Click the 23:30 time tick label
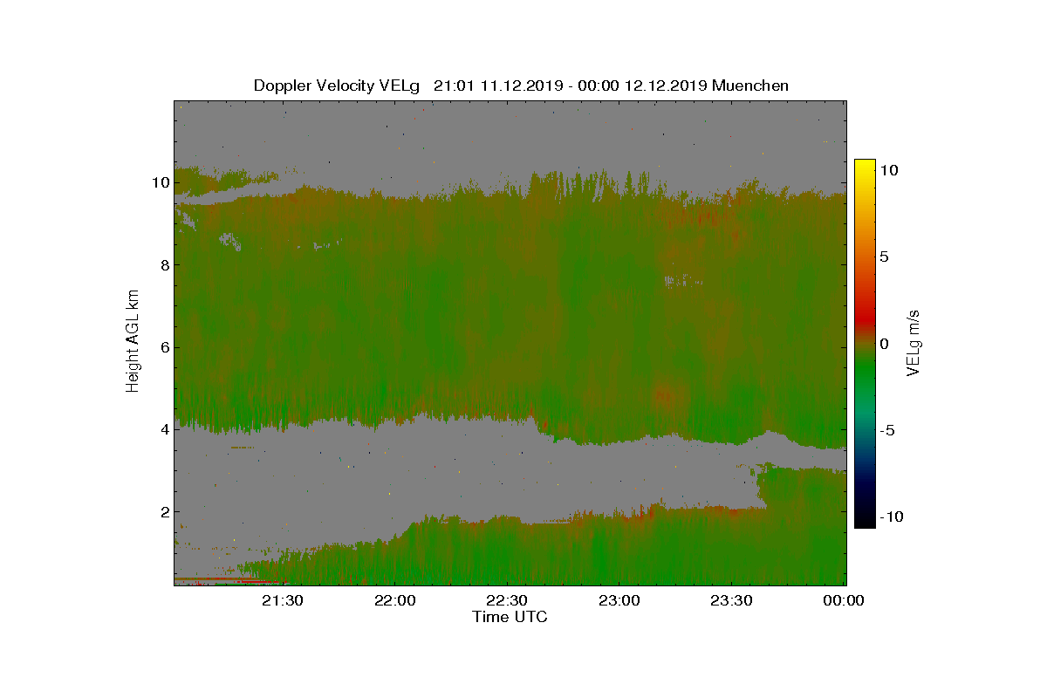Screen dimensions: 1047x698 pyautogui.click(x=731, y=601)
